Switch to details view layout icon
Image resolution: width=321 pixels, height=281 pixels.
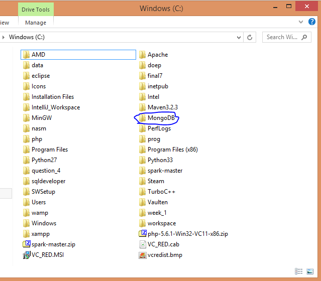coord(299,271)
